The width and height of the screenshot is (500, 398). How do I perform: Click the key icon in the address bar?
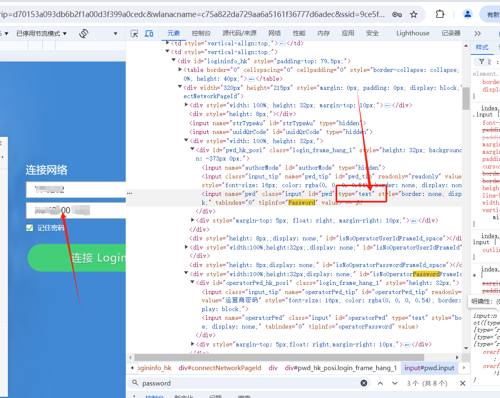(397, 15)
